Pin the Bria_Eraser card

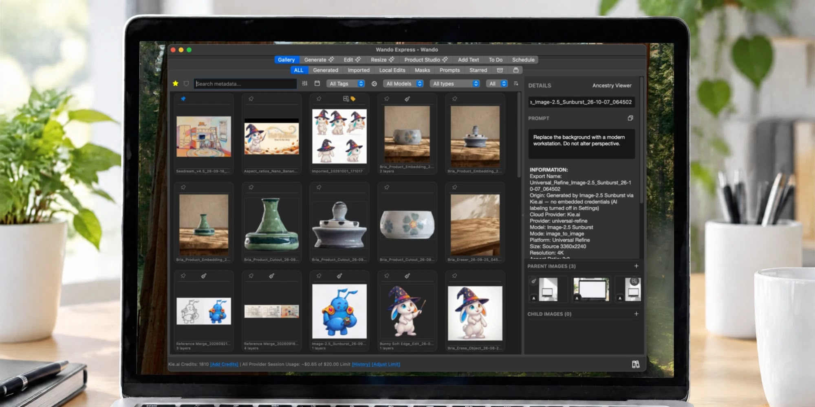pos(454,187)
